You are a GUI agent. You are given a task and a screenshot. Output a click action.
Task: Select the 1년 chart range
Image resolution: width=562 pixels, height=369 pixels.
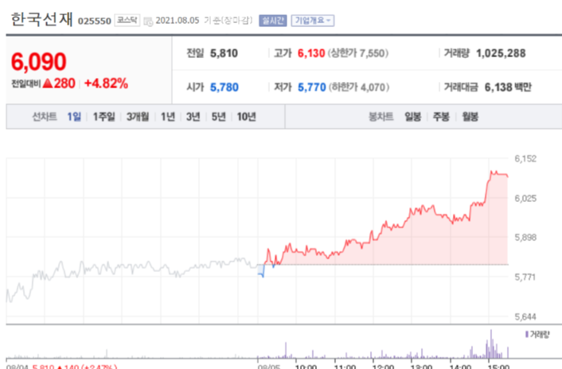[x=168, y=117]
